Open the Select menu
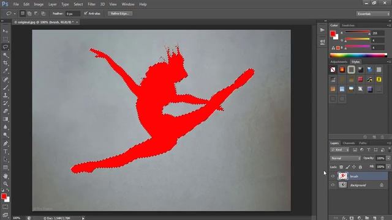 pos(78,4)
